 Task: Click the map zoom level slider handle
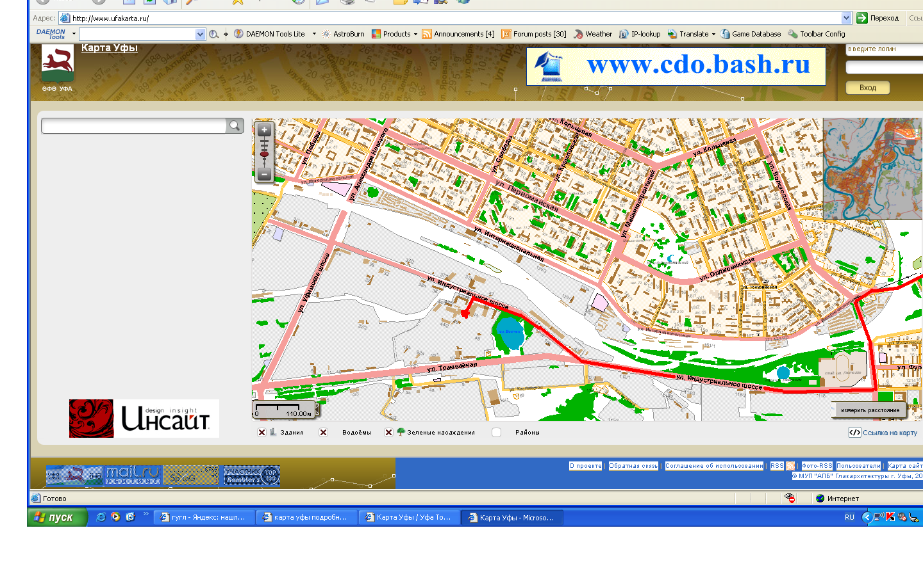click(264, 154)
